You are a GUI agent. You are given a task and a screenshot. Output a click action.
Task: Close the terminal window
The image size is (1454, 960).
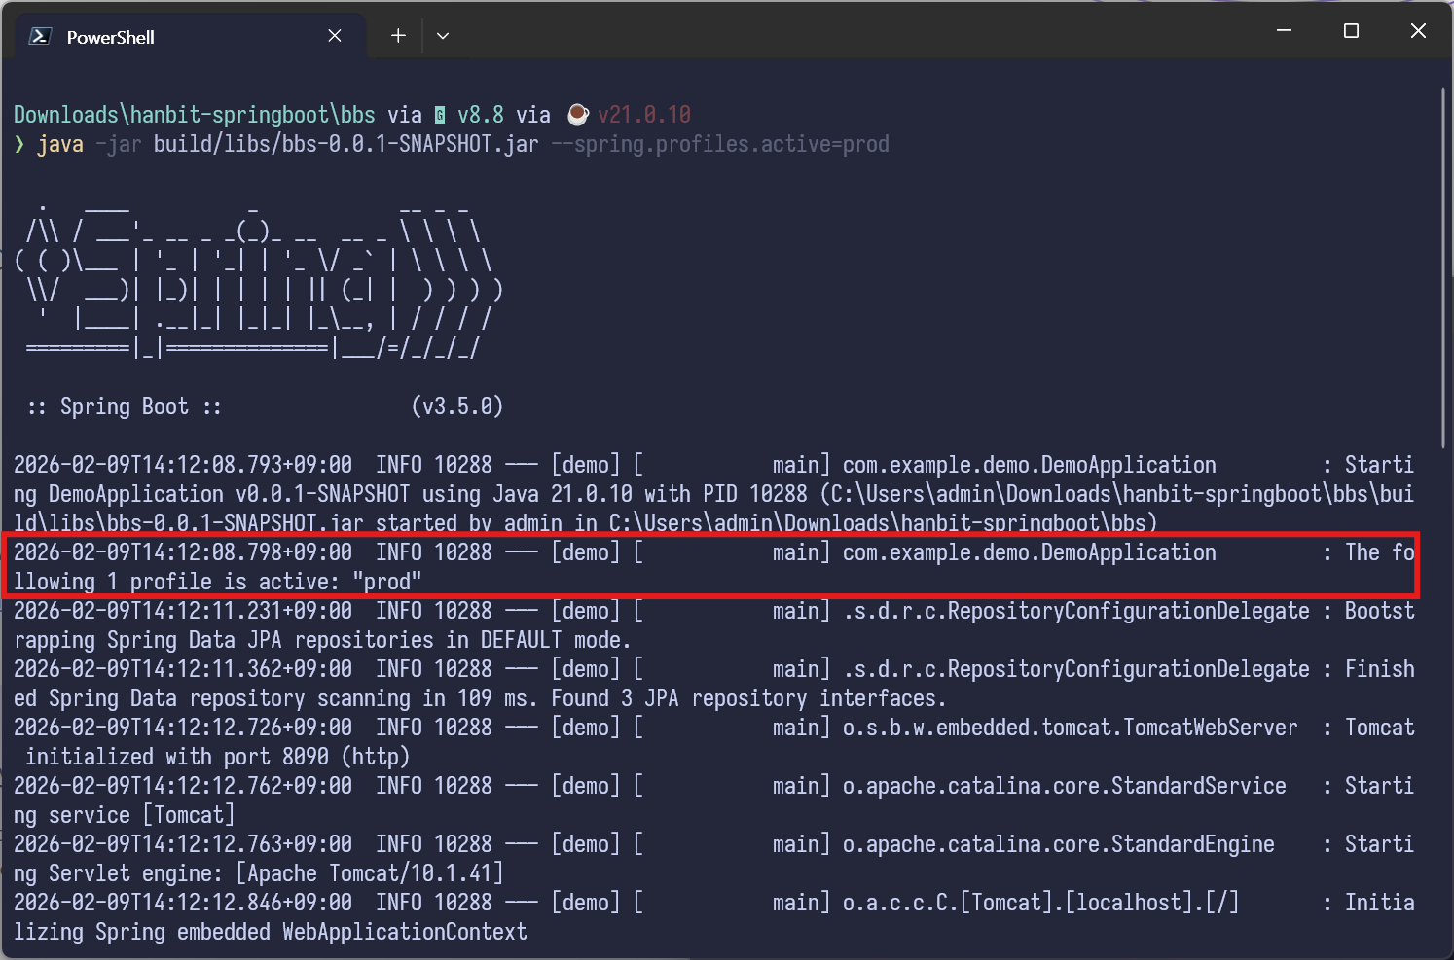click(1418, 31)
